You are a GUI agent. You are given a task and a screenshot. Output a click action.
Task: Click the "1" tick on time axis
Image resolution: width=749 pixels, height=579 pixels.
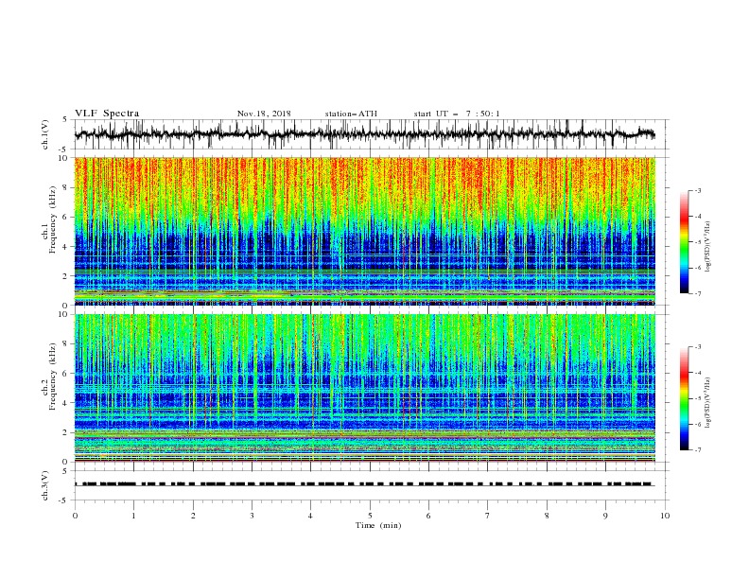coord(133,516)
